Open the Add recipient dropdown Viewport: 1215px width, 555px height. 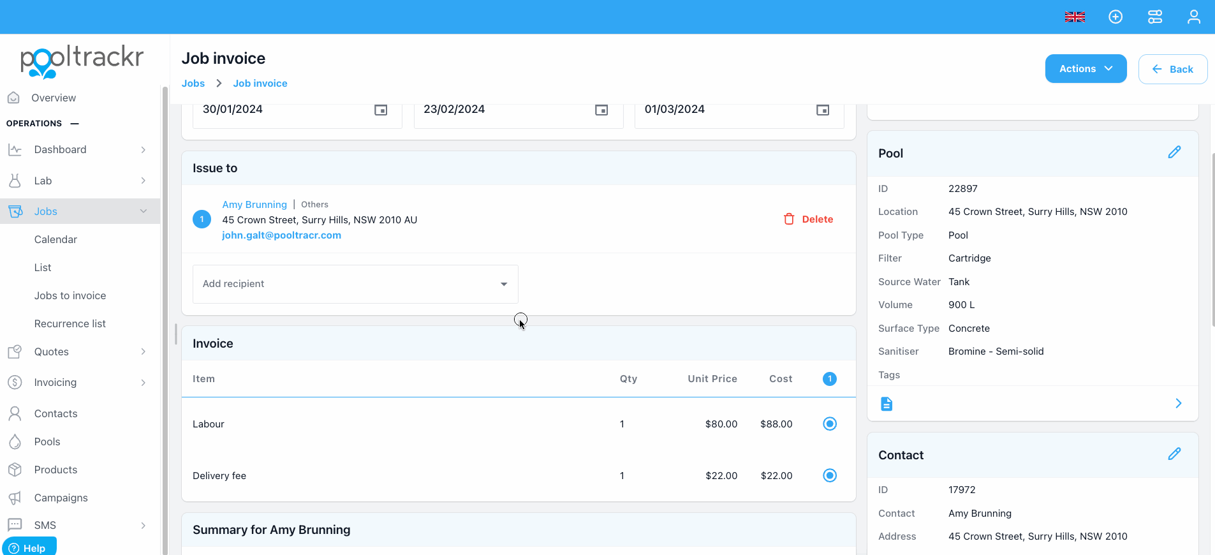tap(355, 284)
